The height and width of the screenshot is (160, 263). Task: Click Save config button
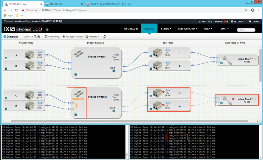click(x=52, y=36)
